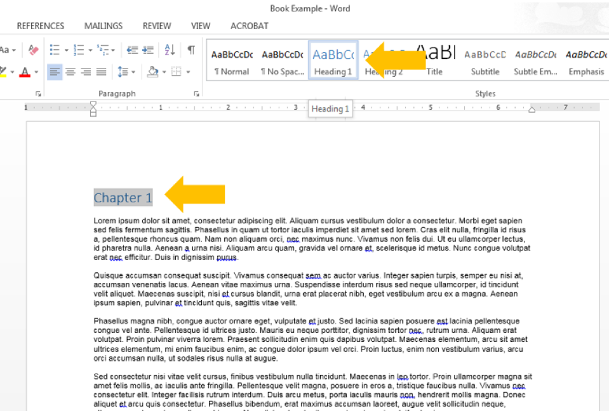Viewport: 609px width, 411px height.
Task: Open the Numbering dropdown arrow
Action: 90,49
